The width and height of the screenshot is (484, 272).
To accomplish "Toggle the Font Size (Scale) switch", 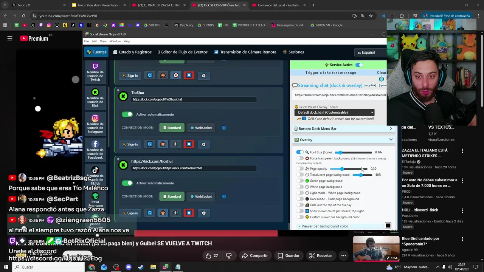I will pyautogui.click(x=300, y=152).
